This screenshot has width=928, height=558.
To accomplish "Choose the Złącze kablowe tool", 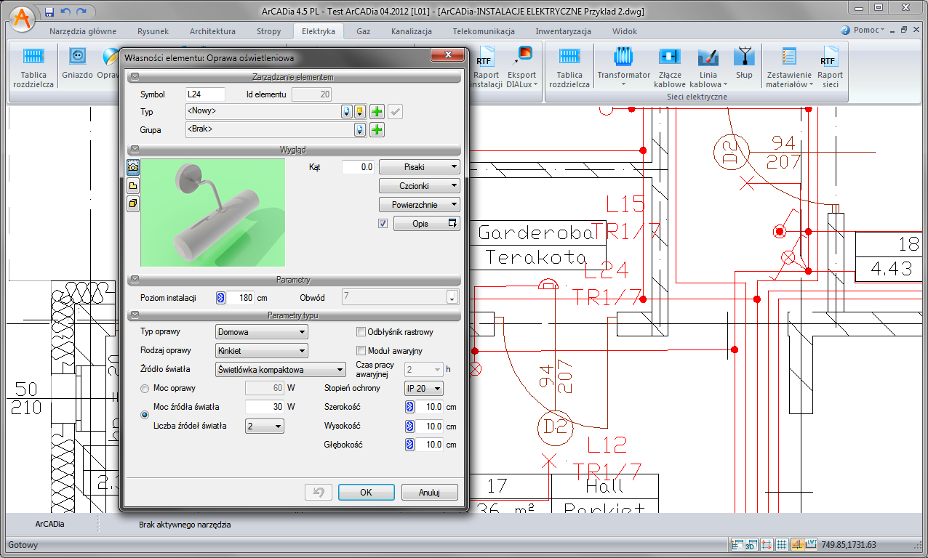I will coord(669,67).
